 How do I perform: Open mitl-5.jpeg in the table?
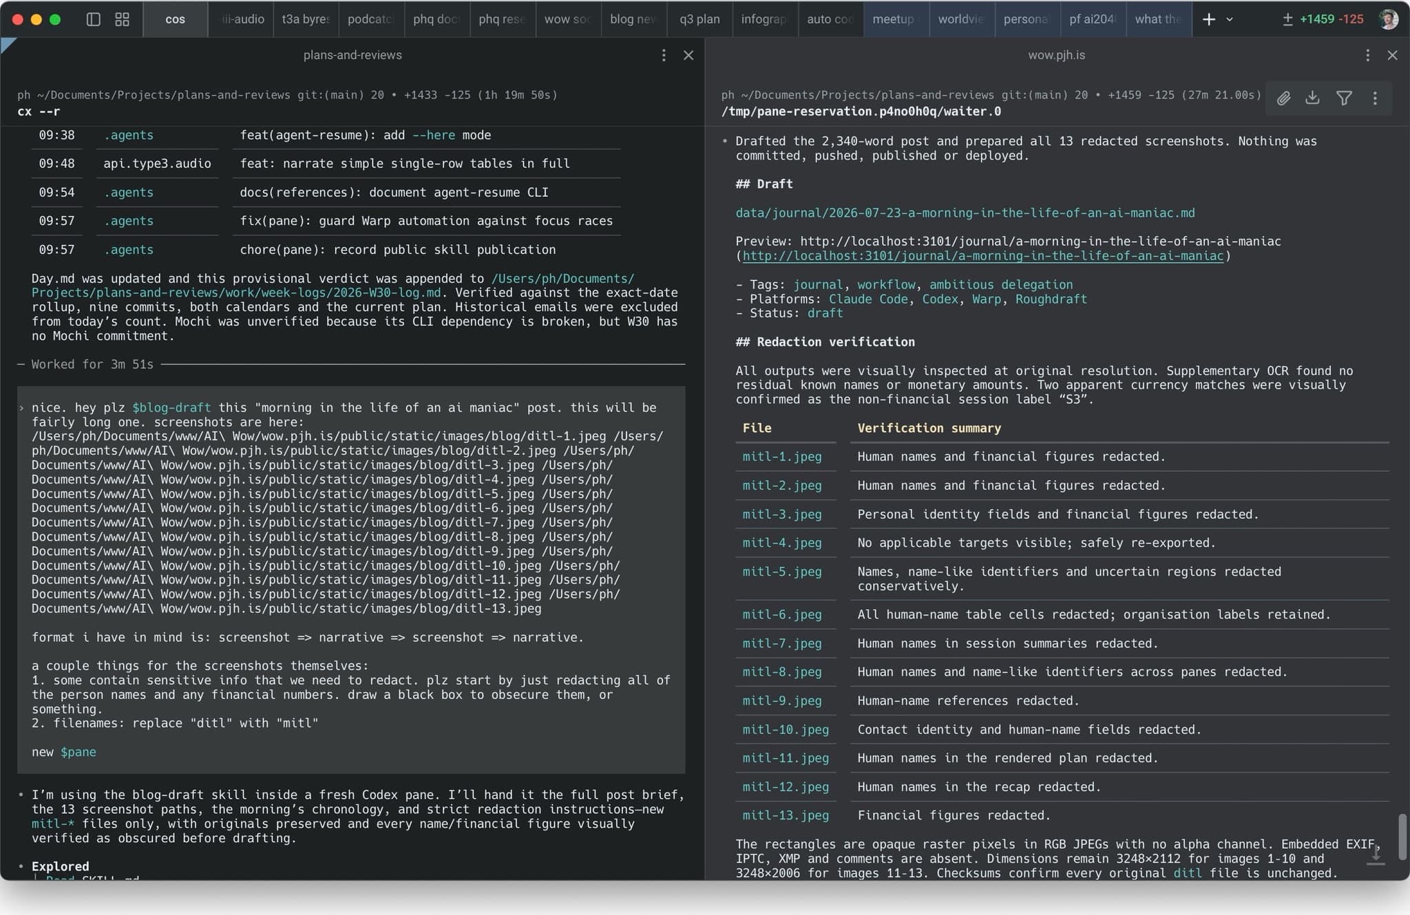click(x=782, y=571)
